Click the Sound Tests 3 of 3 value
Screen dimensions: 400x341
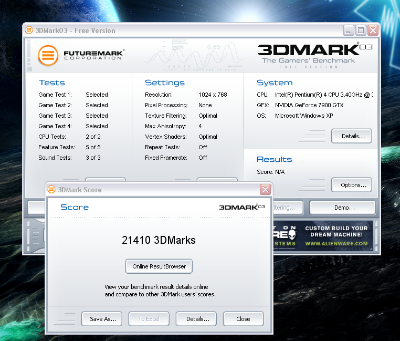click(93, 158)
